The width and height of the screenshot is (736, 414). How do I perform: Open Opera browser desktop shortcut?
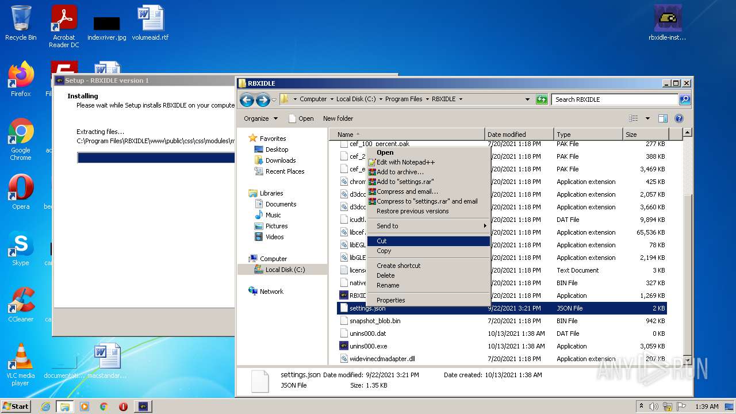pos(21,192)
